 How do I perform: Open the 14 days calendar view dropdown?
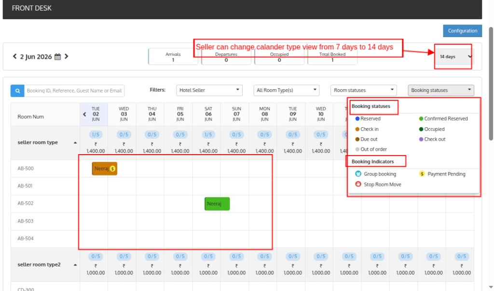(x=454, y=57)
